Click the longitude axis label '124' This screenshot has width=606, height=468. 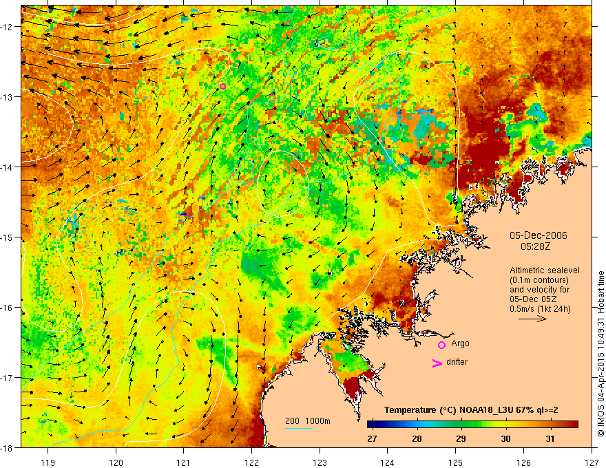click(388, 462)
